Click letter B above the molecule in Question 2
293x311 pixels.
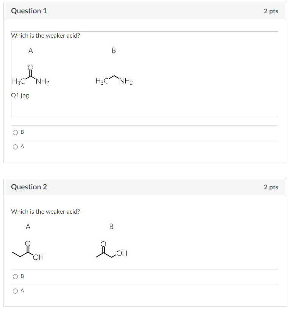[111, 227]
